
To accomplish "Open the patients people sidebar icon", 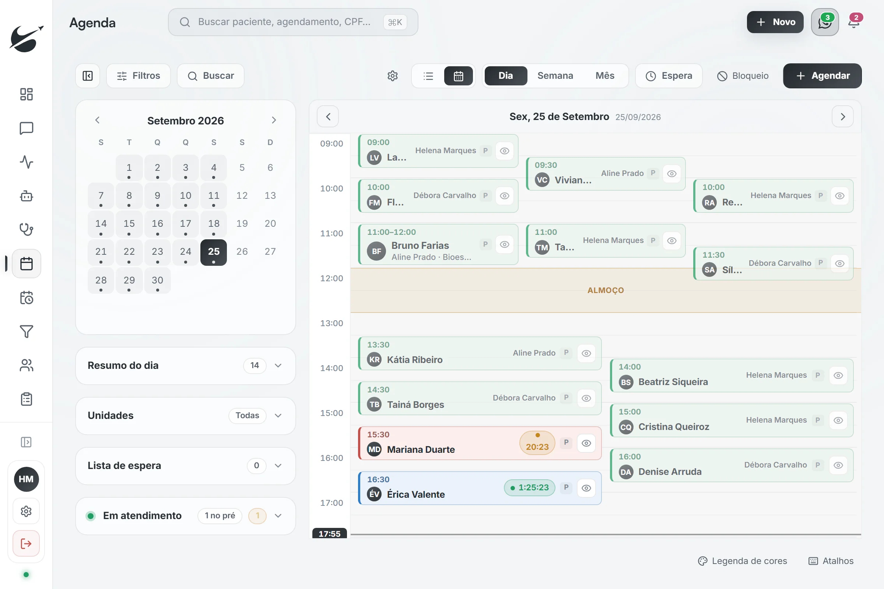I will coord(26,365).
